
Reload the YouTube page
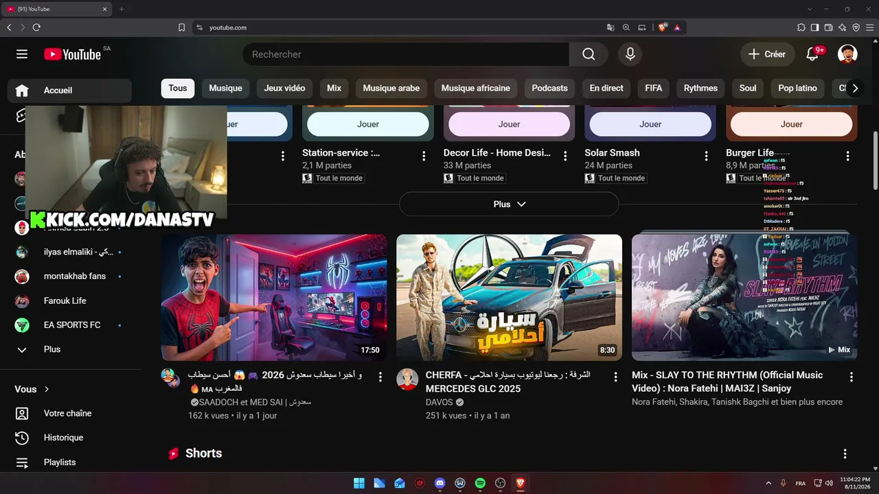pyautogui.click(x=36, y=27)
